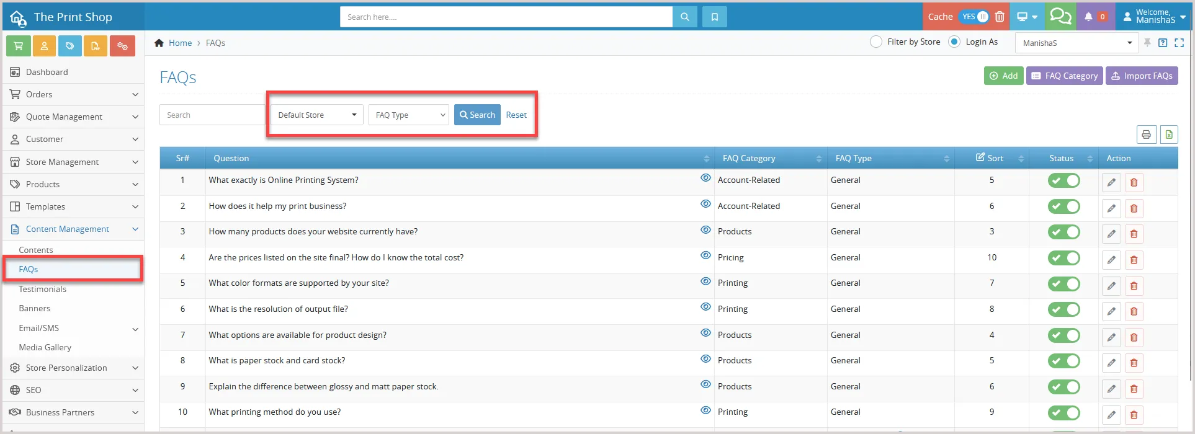Open the blue tags shortcut icon
1195x434 pixels.
tap(70, 46)
